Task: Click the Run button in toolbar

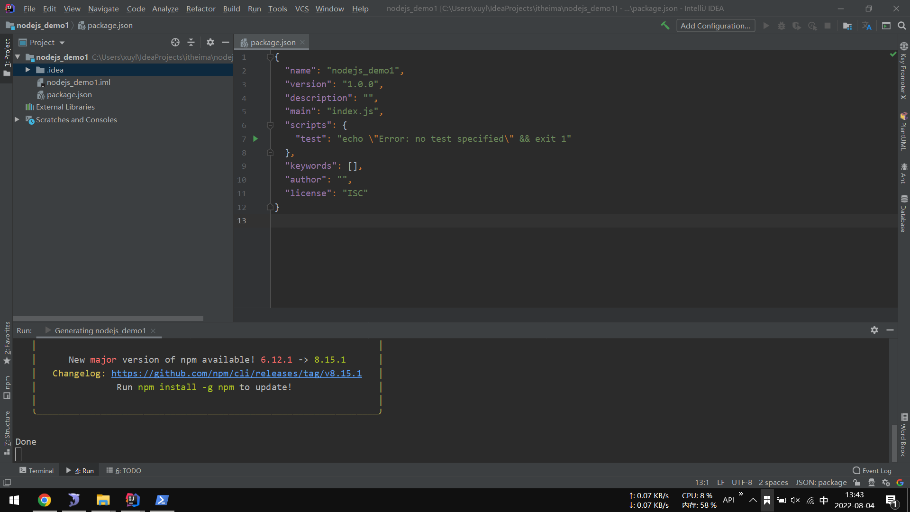Action: 766,26
